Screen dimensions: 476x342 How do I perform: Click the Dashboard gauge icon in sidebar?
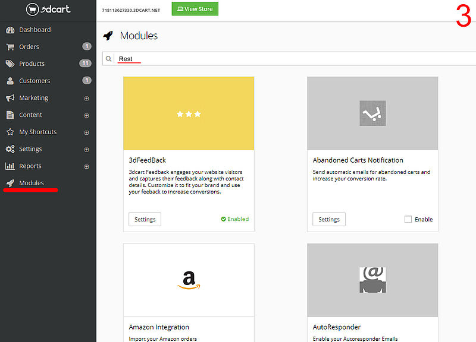click(10, 30)
